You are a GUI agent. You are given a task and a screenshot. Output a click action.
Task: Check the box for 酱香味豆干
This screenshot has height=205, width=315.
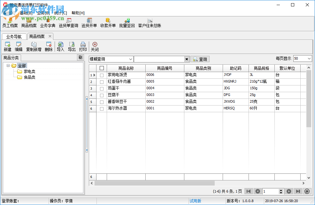click(x=102, y=102)
